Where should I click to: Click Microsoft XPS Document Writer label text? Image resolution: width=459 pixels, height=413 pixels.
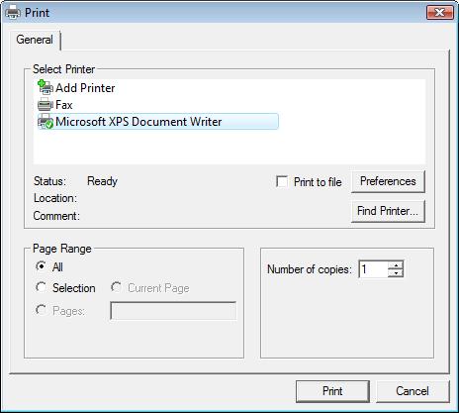tap(138, 122)
